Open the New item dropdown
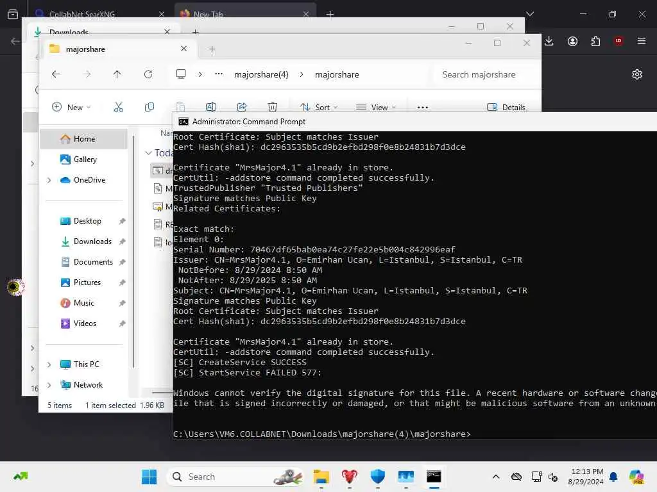Viewport: 657px width, 492px height. coord(71,107)
